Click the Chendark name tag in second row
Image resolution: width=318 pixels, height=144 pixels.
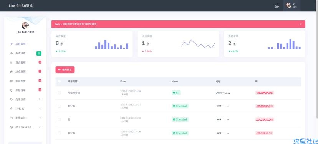tap(180, 106)
